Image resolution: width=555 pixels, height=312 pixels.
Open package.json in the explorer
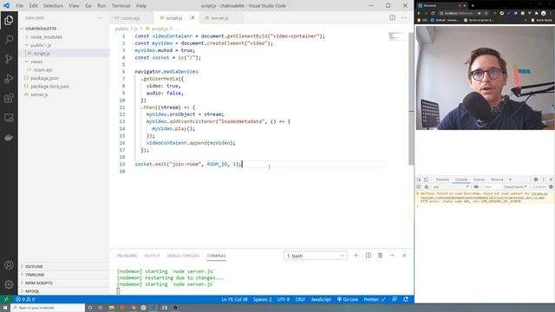click(44, 78)
